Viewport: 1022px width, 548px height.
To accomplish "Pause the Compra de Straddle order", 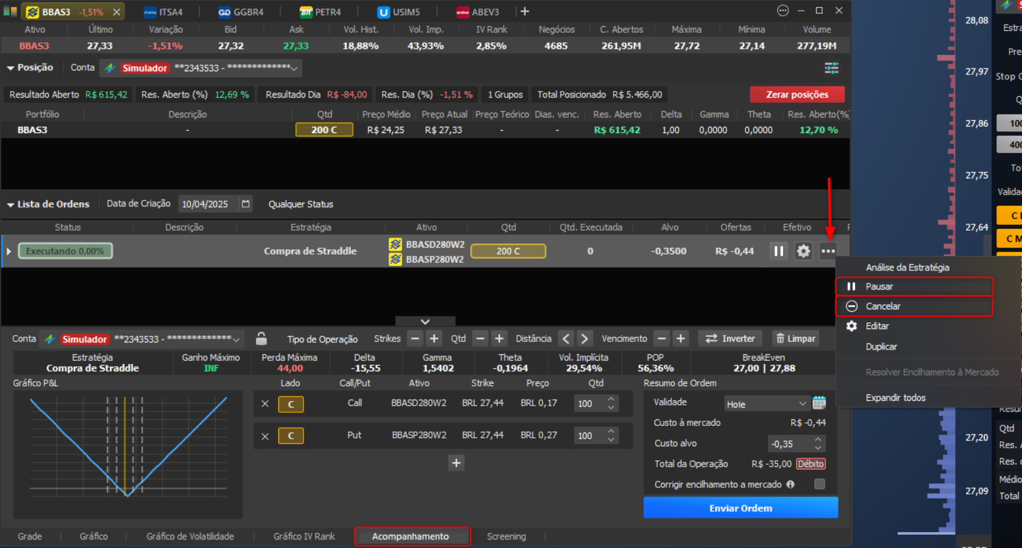I will pyautogui.click(x=779, y=251).
